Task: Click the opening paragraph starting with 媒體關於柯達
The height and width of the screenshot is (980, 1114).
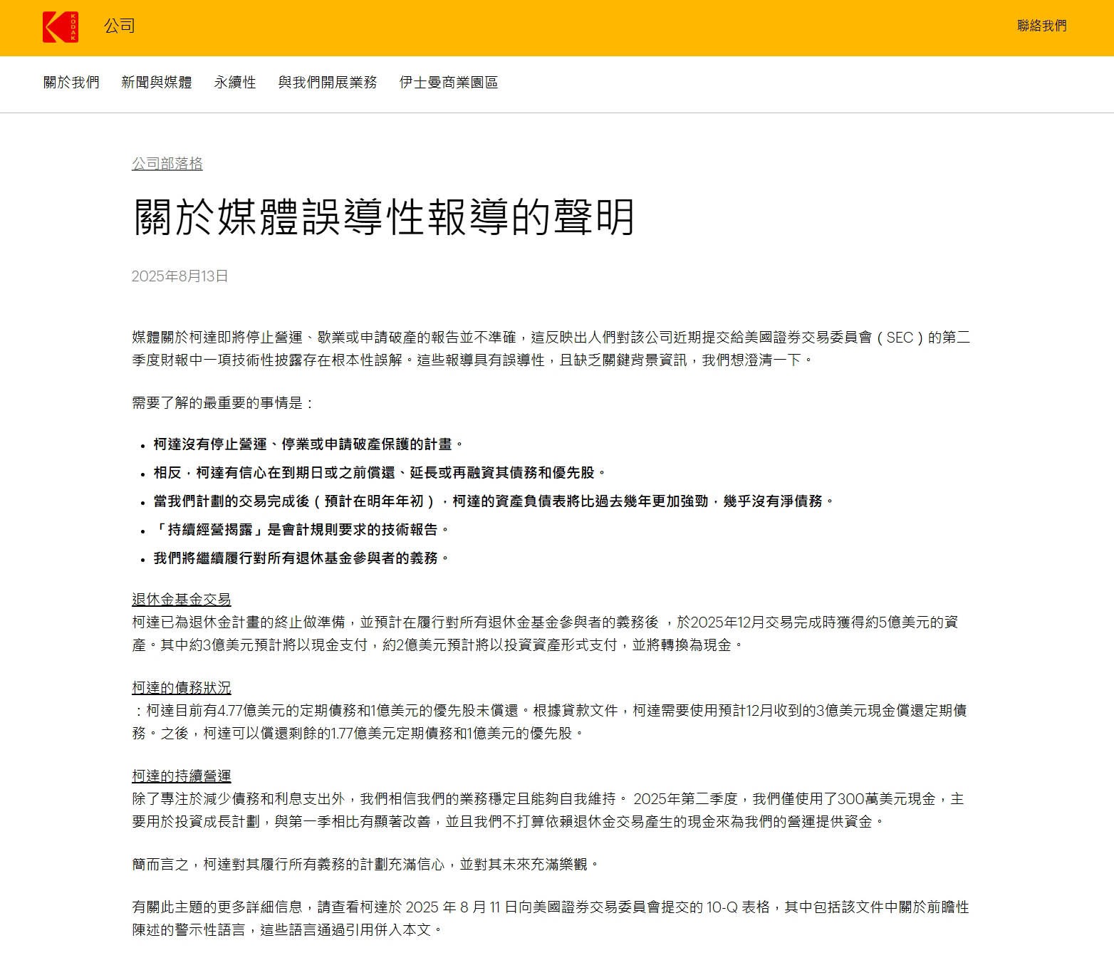Action: pos(551,349)
